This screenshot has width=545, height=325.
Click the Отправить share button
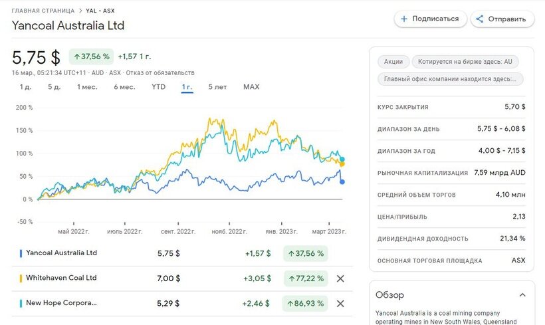pyautogui.click(x=502, y=19)
